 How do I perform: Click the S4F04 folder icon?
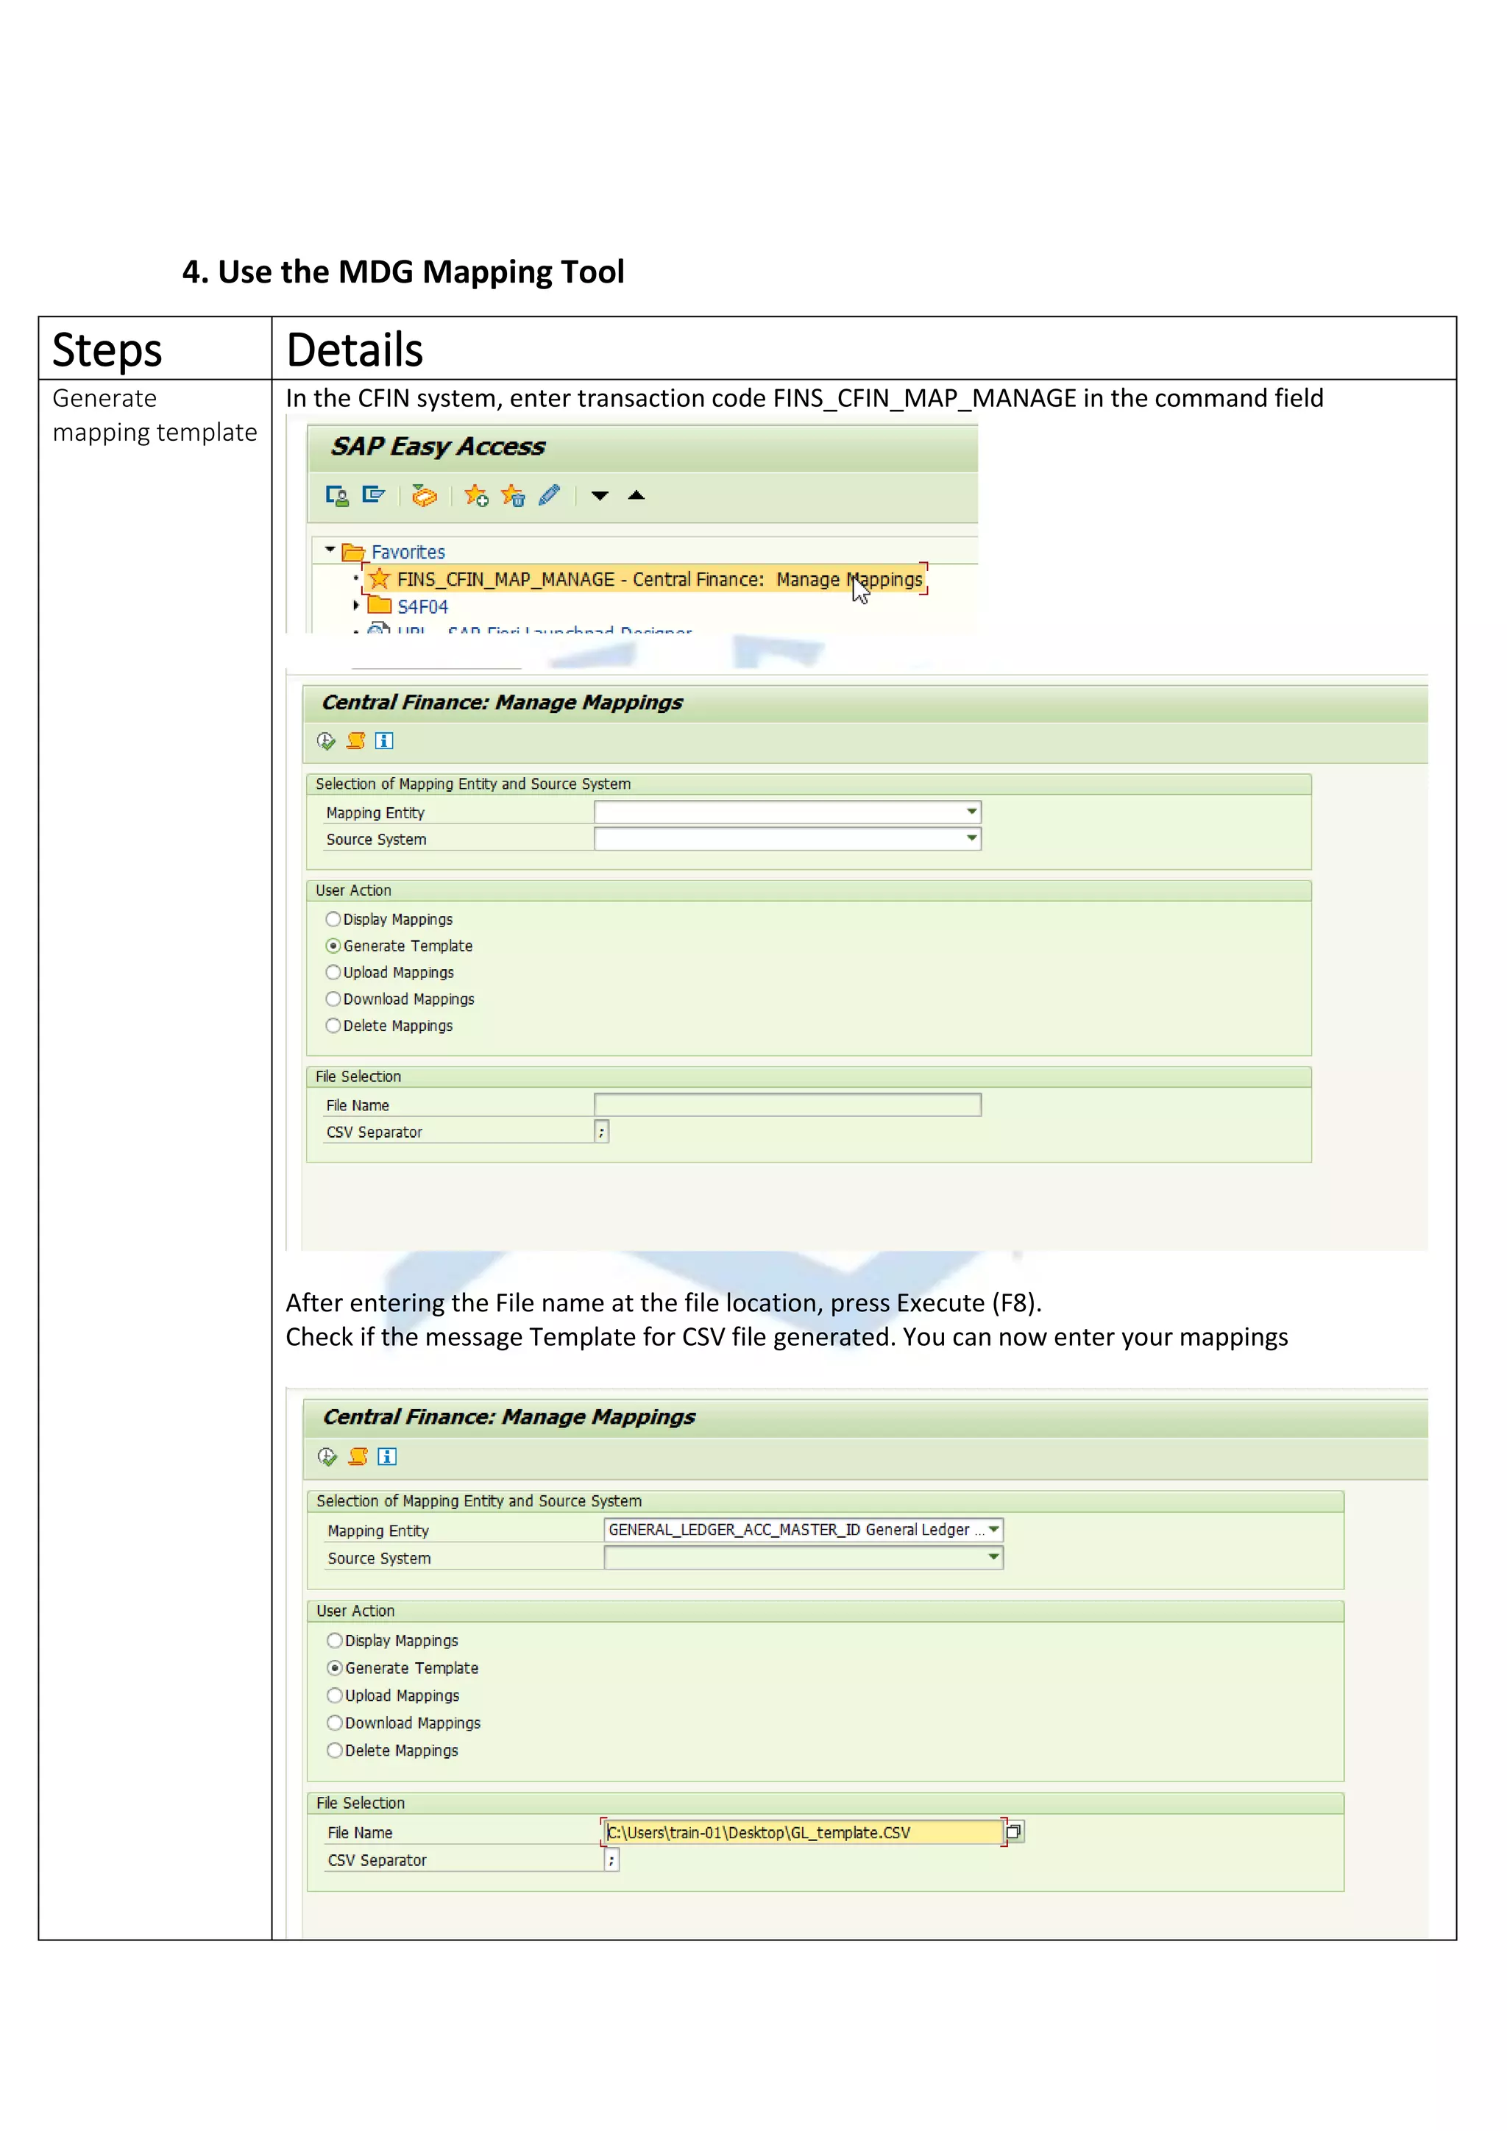380,605
